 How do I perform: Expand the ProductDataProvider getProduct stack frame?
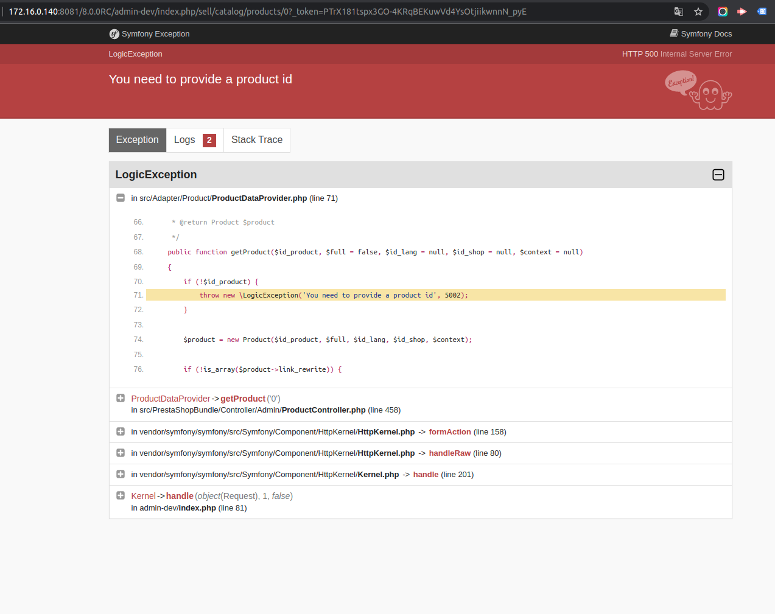click(120, 397)
